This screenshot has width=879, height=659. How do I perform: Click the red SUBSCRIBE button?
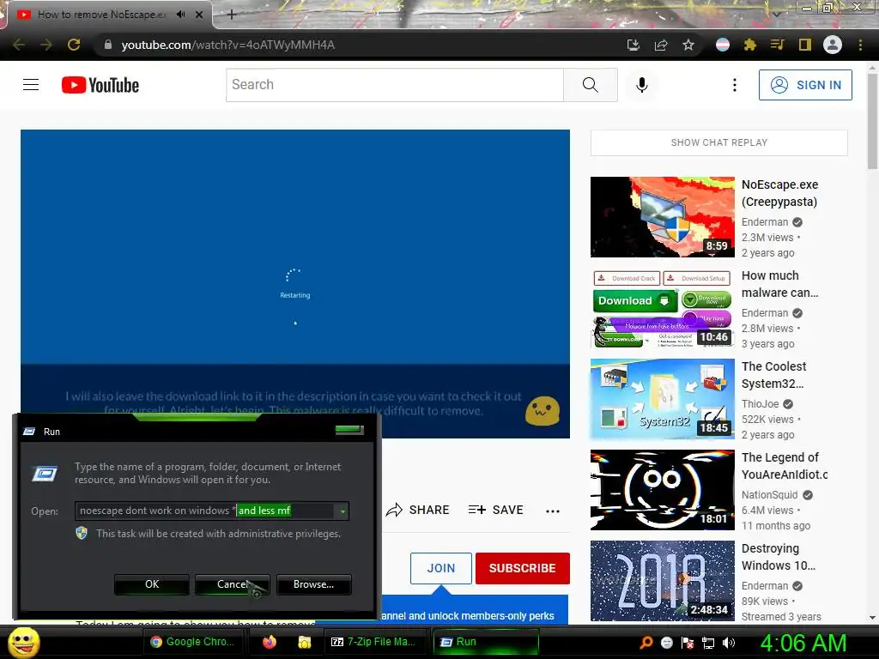tap(523, 568)
